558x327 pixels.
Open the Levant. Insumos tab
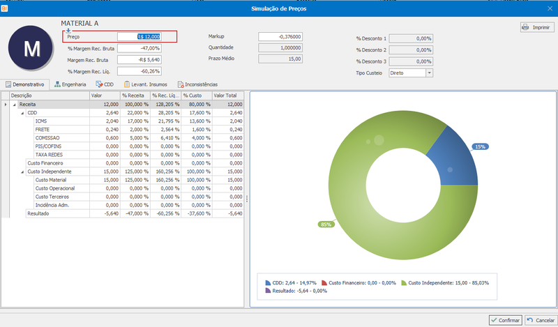click(146, 84)
